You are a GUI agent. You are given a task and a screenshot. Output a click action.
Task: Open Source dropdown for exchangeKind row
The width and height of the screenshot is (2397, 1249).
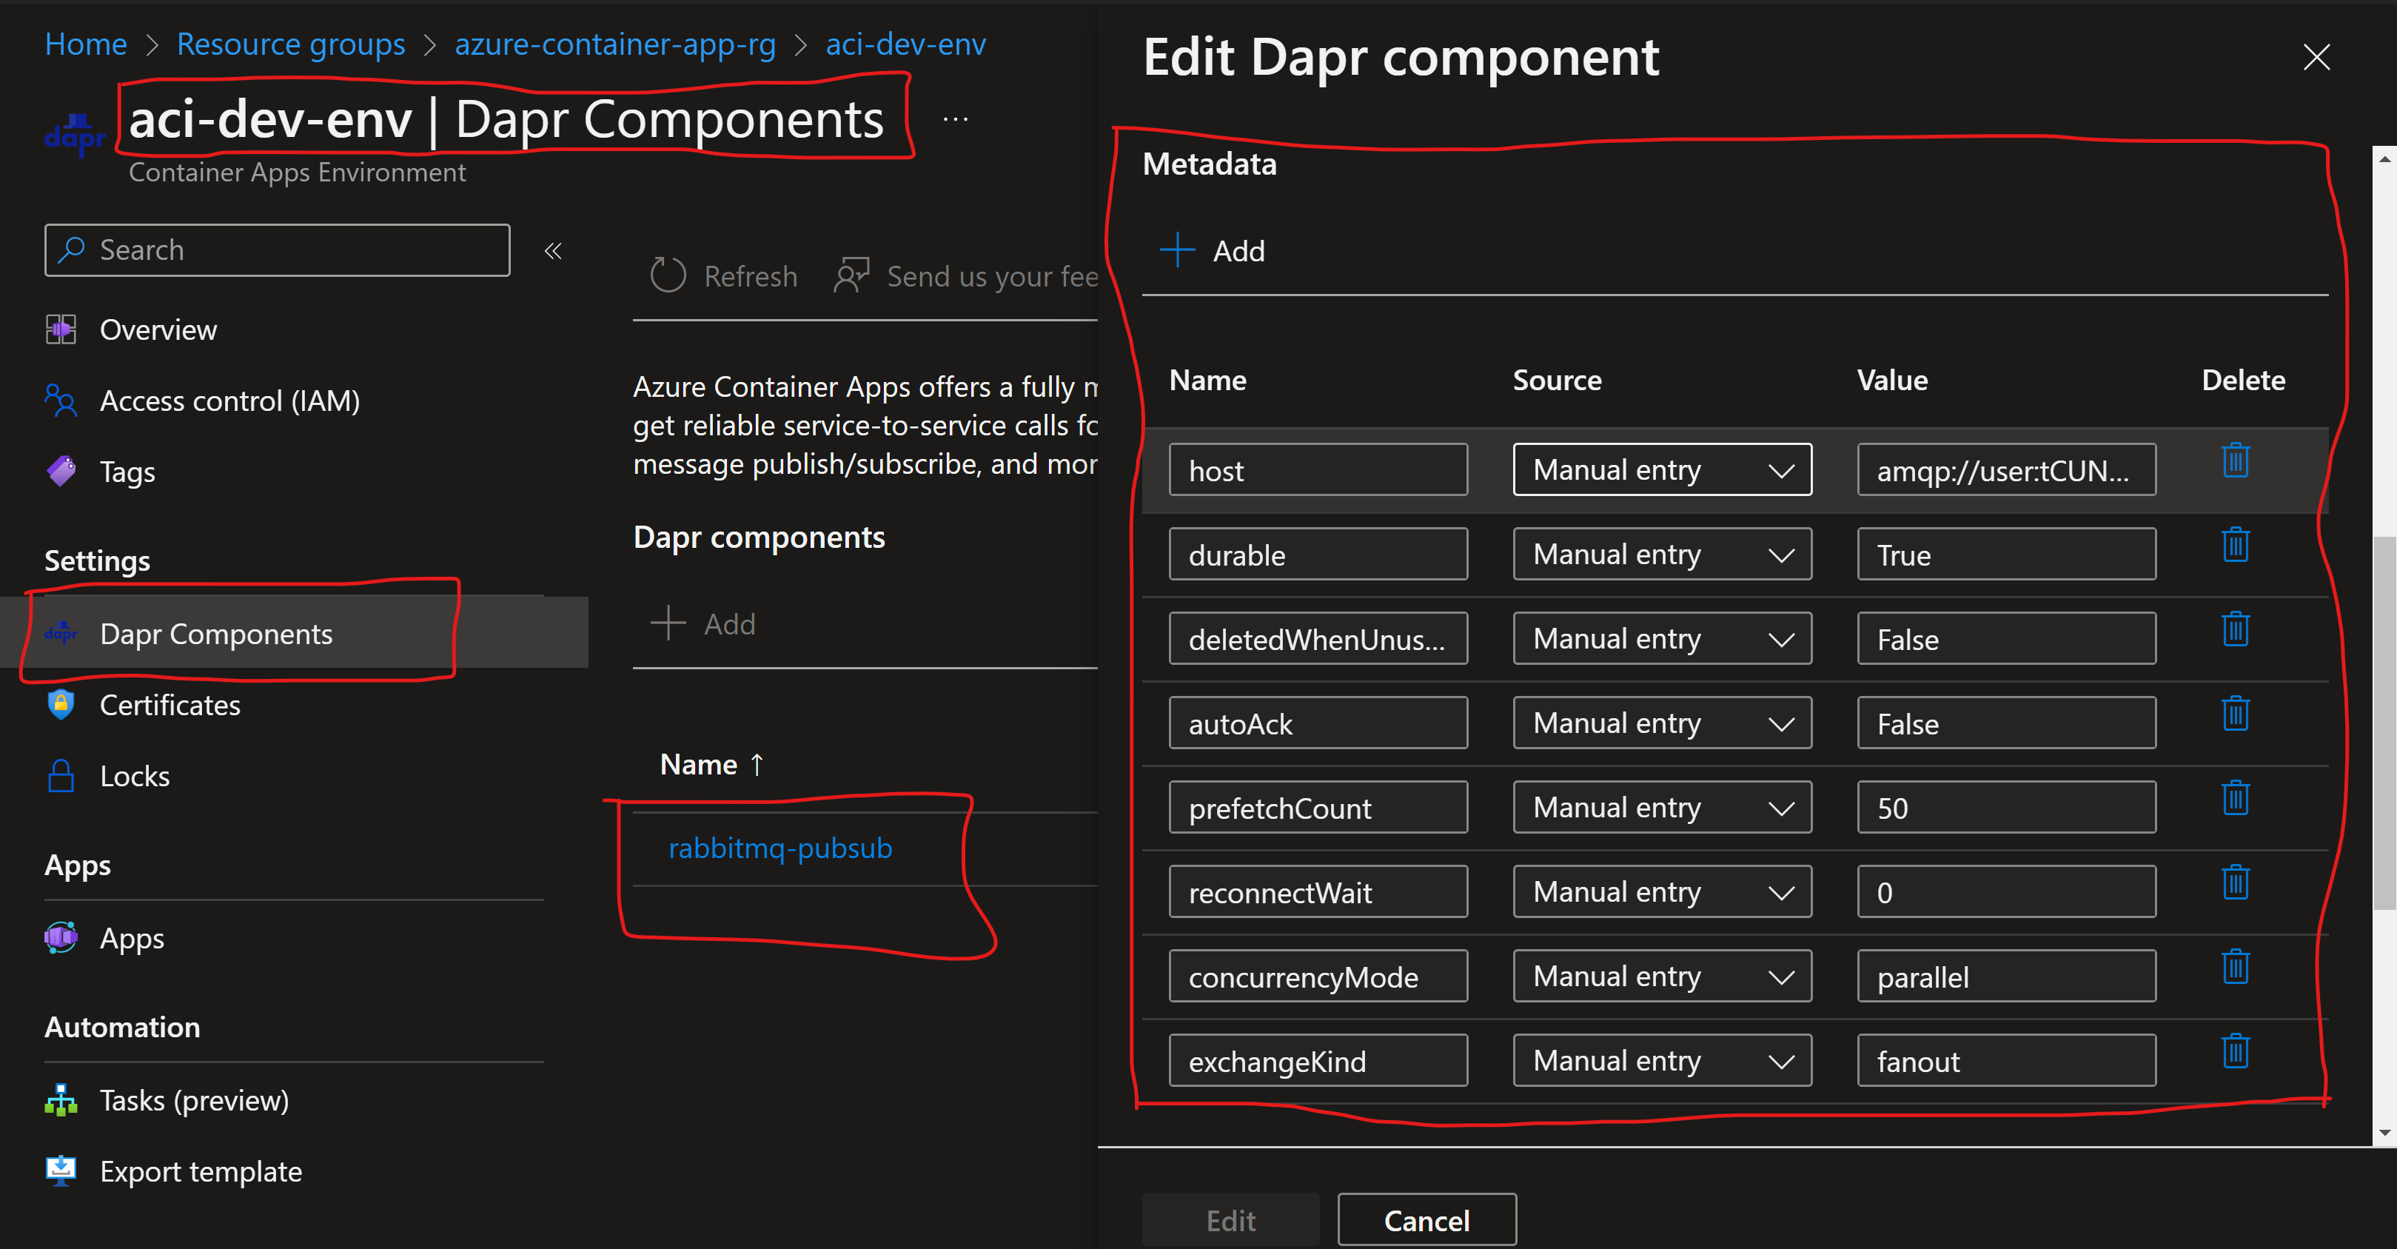[x=1662, y=1061]
